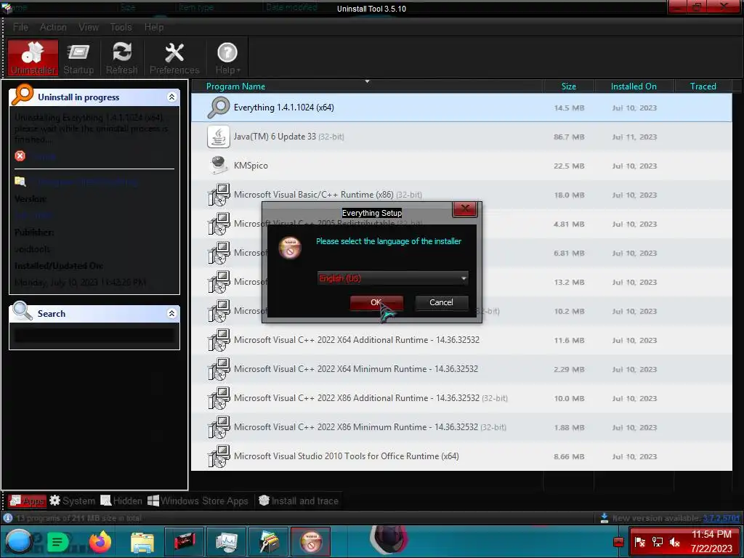Screen dimensions: 744x558
Task: Open the Help toolbar dropdown
Action: [x=227, y=57]
